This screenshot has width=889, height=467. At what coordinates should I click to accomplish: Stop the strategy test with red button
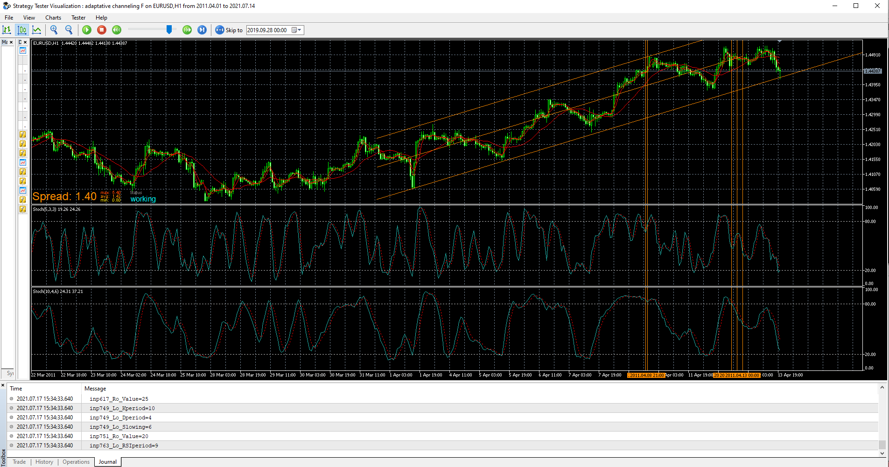point(102,30)
